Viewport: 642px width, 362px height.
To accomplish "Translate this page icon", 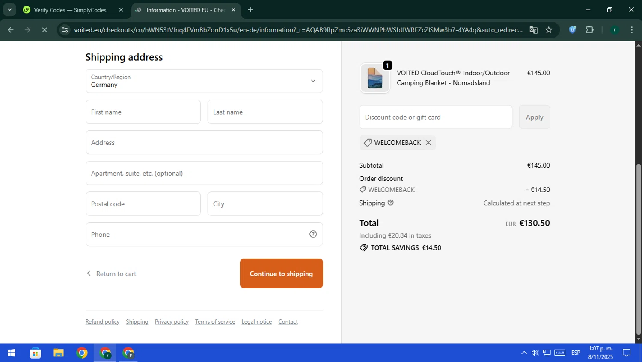I will click(533, 30).
